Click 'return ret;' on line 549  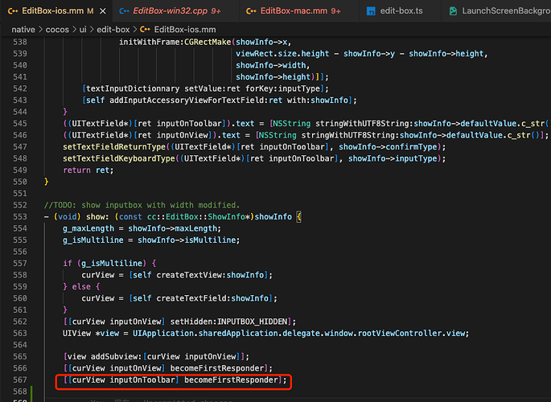point(88,170)
